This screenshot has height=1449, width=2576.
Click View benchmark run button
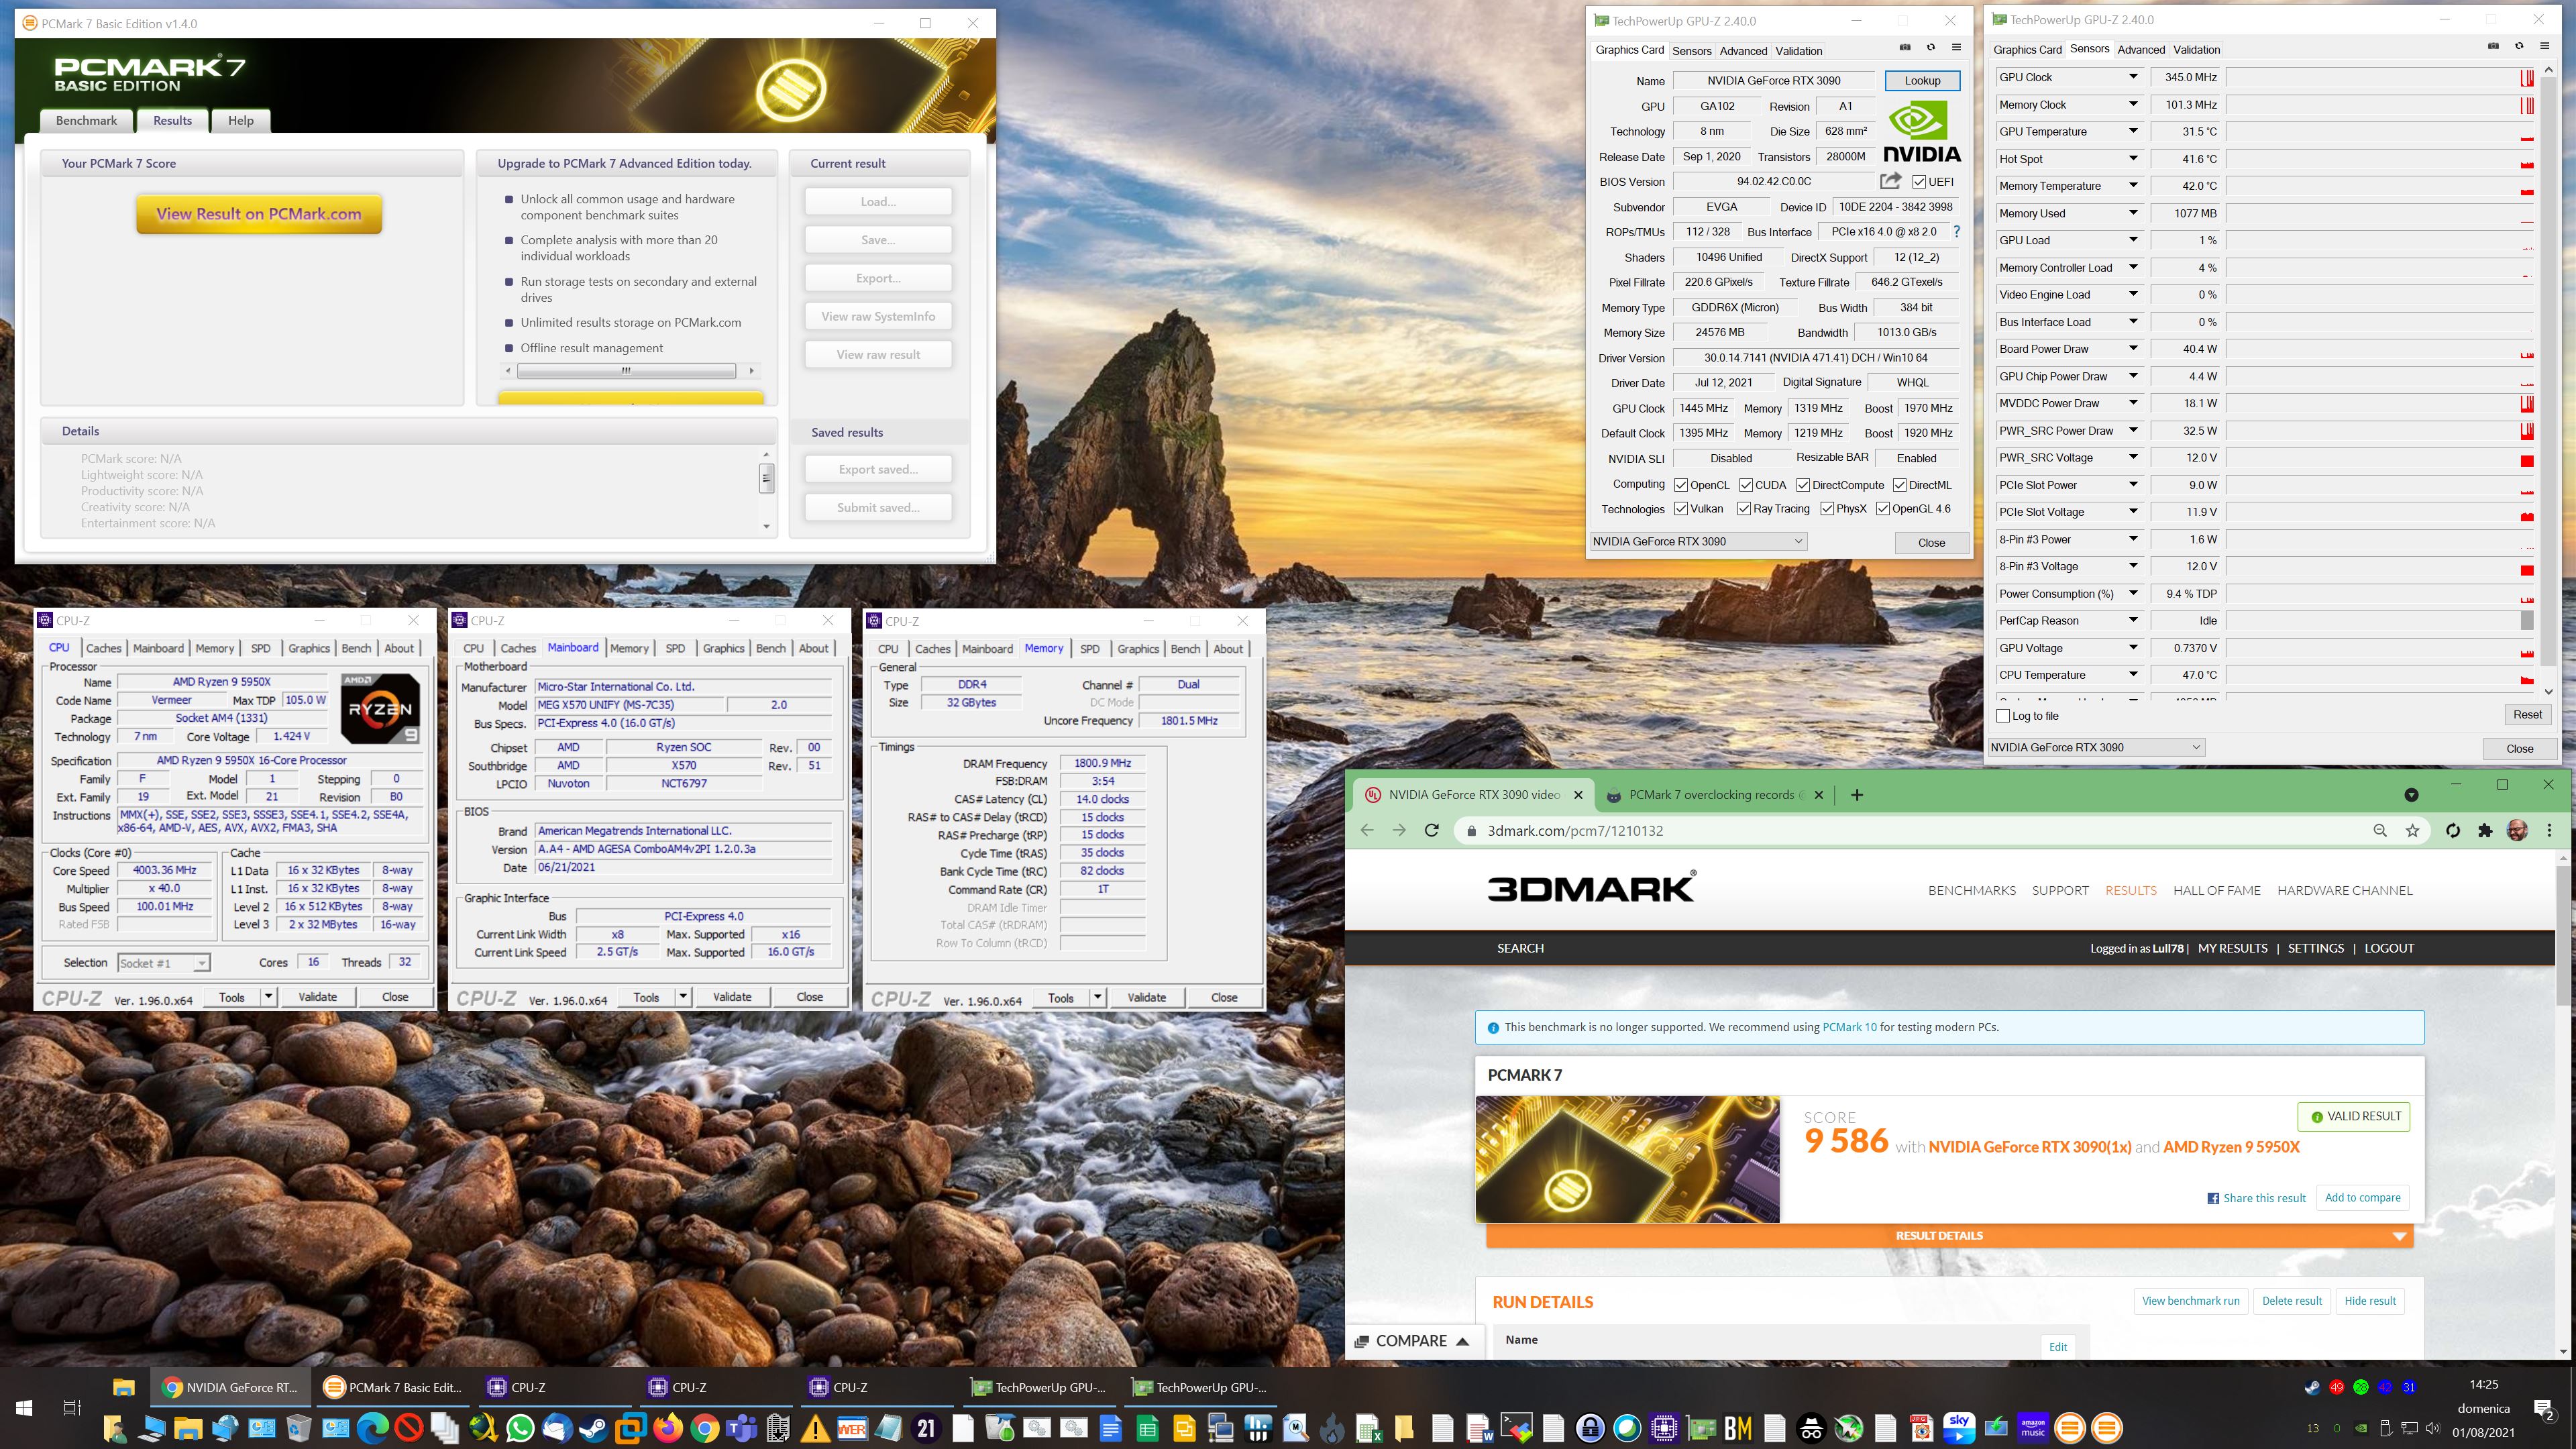pyautogui.click(x=2190, y=1301)
